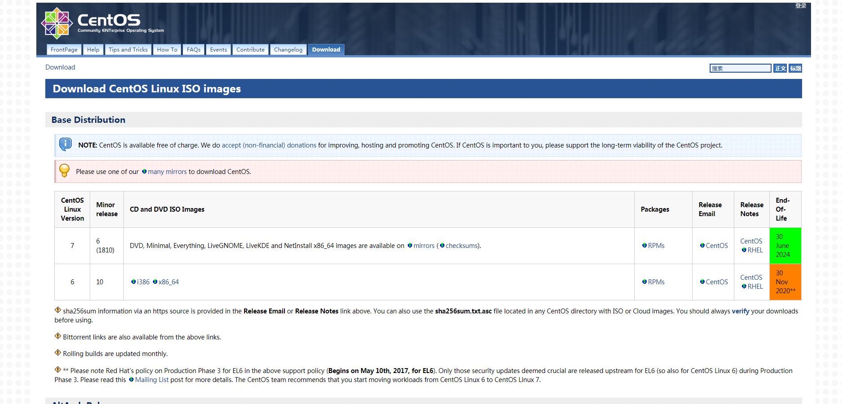Click the Download breadcrumb link
The height and width of the screenshot is (404, 842).
60,67
